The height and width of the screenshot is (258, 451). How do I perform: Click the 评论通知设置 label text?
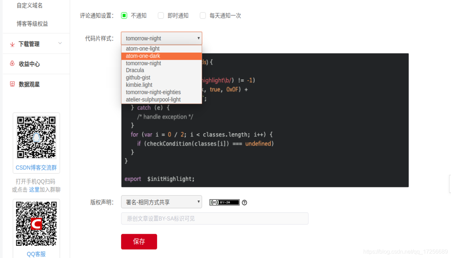coord(97,16)
